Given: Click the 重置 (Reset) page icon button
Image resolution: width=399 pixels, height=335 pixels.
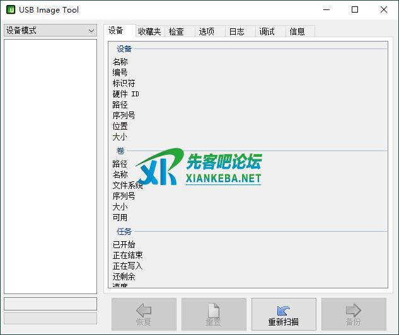Looking at the screenshot, I should 214,314.
